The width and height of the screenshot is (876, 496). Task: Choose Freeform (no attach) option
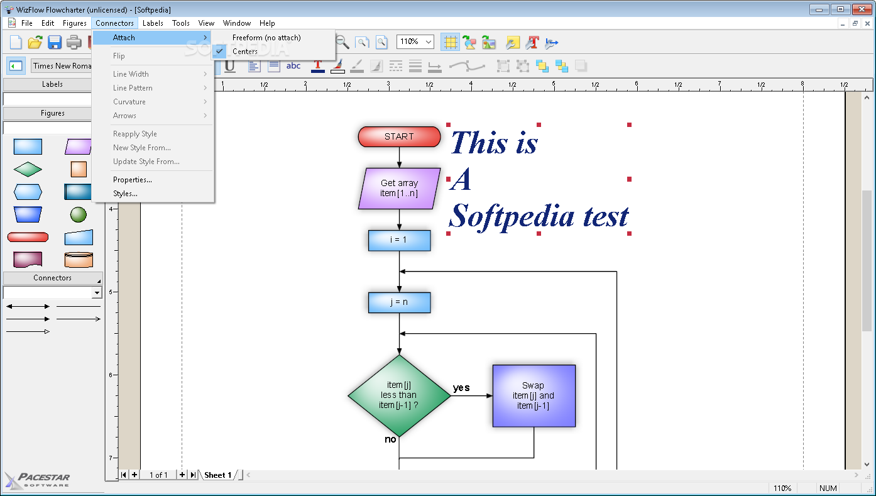pyautogui.click(x=273, y=38)
